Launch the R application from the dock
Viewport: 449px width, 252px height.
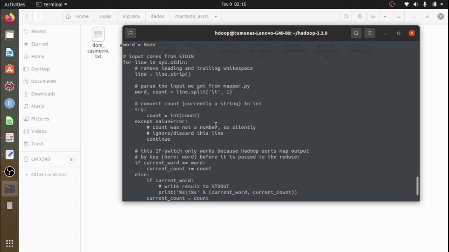coord(9,103)
